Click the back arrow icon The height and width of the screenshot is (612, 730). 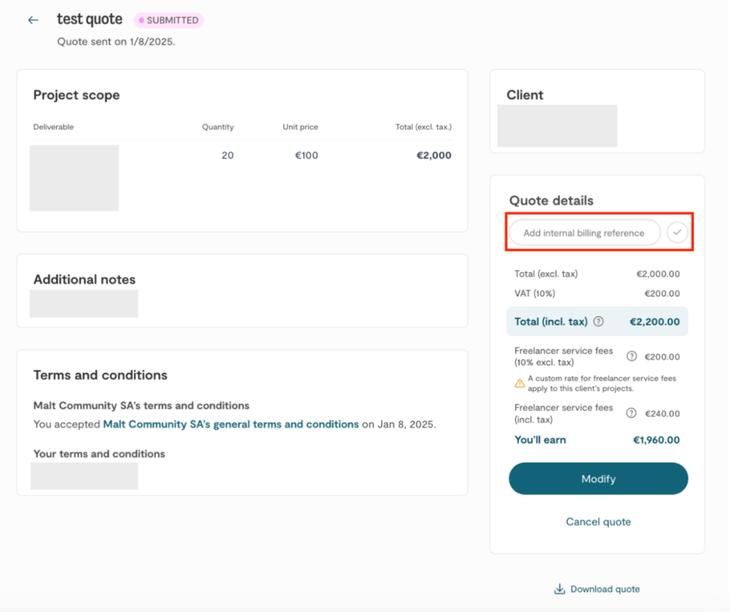(x=33, y=21)
